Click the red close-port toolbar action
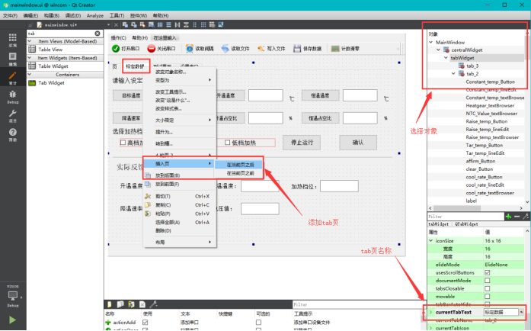Screen dimensions: 531x331 pos(162,49)
